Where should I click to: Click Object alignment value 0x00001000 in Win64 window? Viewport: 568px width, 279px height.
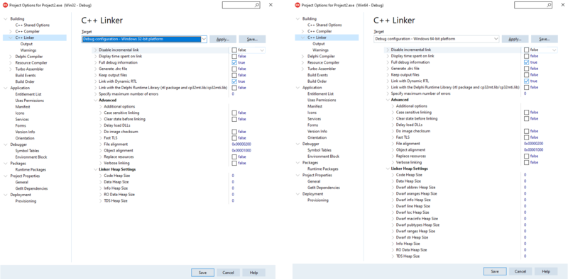533,149
